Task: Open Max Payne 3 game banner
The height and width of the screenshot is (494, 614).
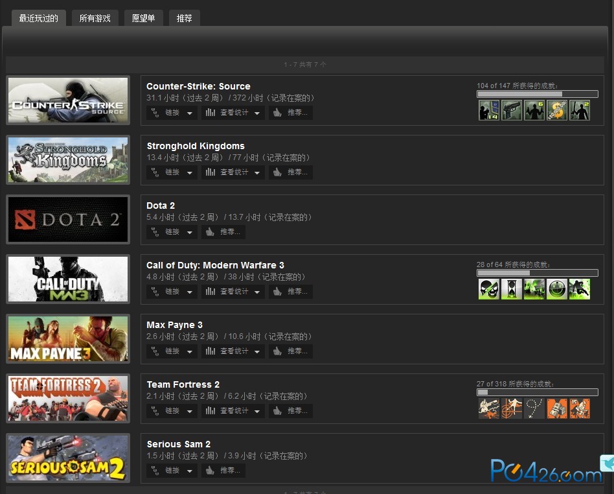Action: (x=68, y=339)
